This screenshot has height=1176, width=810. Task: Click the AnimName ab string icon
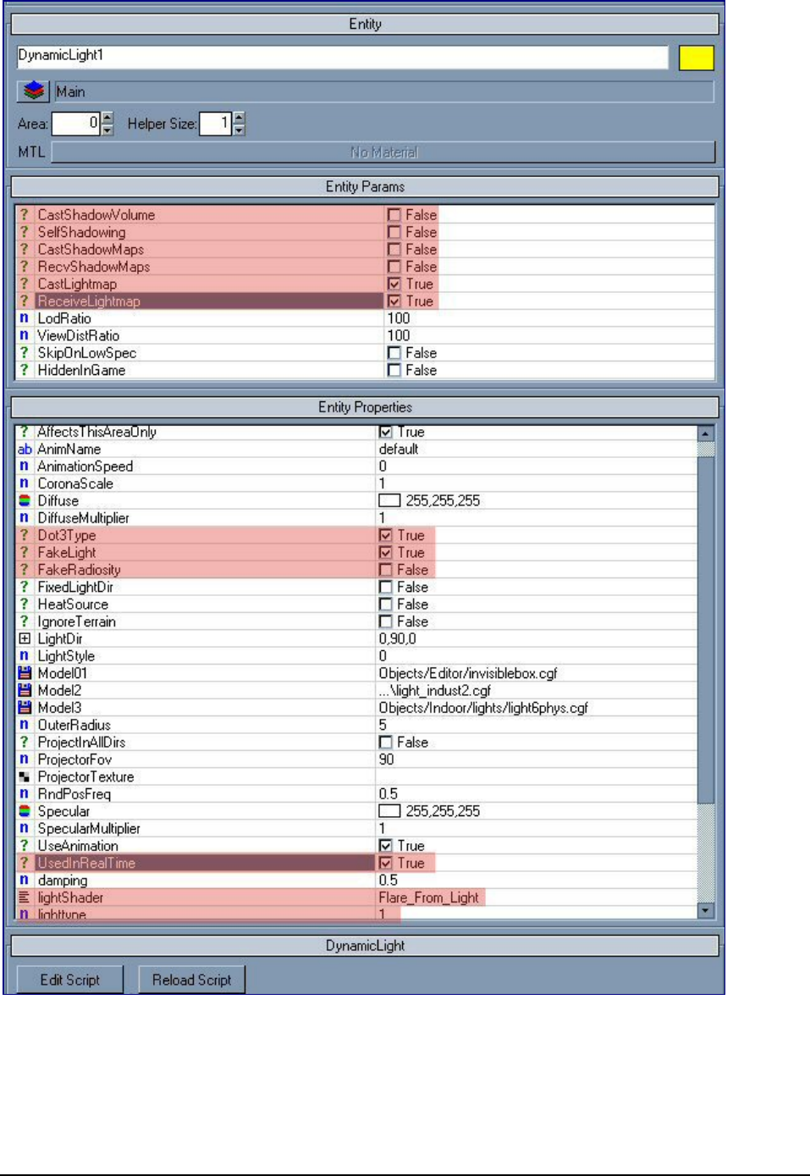(25, 449)
